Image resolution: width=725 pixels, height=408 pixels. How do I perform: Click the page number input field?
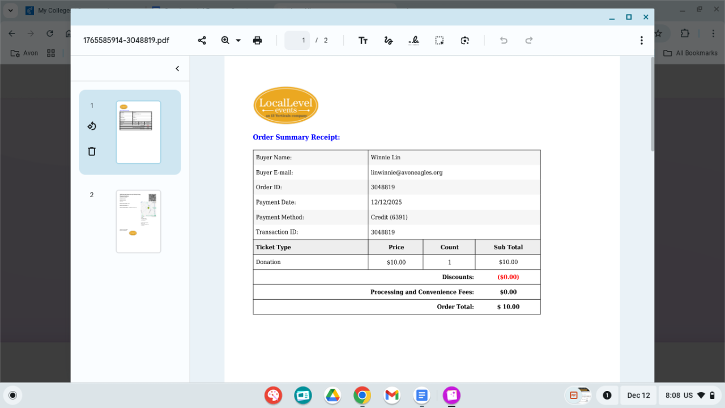point(297,40)
